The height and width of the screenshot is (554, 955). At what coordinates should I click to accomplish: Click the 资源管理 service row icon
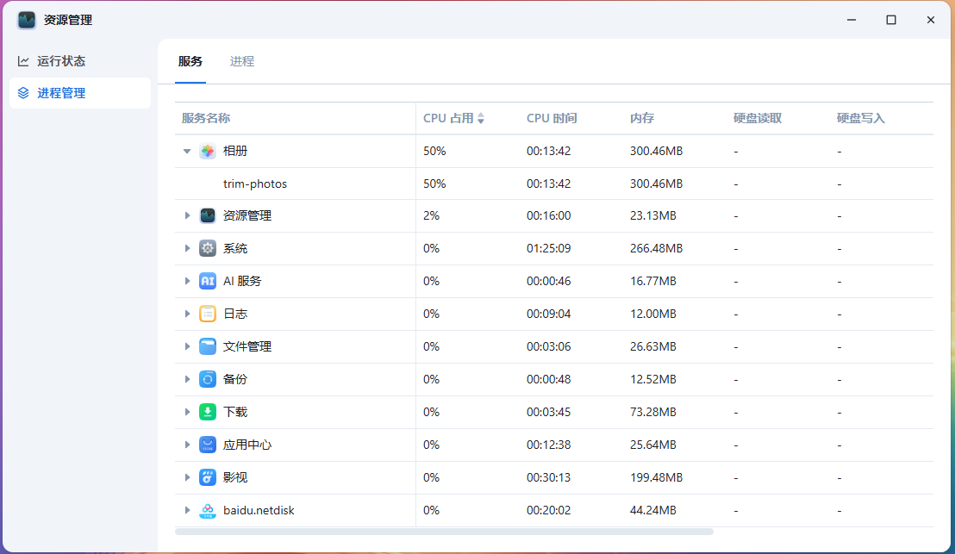[x=208, y=215]
